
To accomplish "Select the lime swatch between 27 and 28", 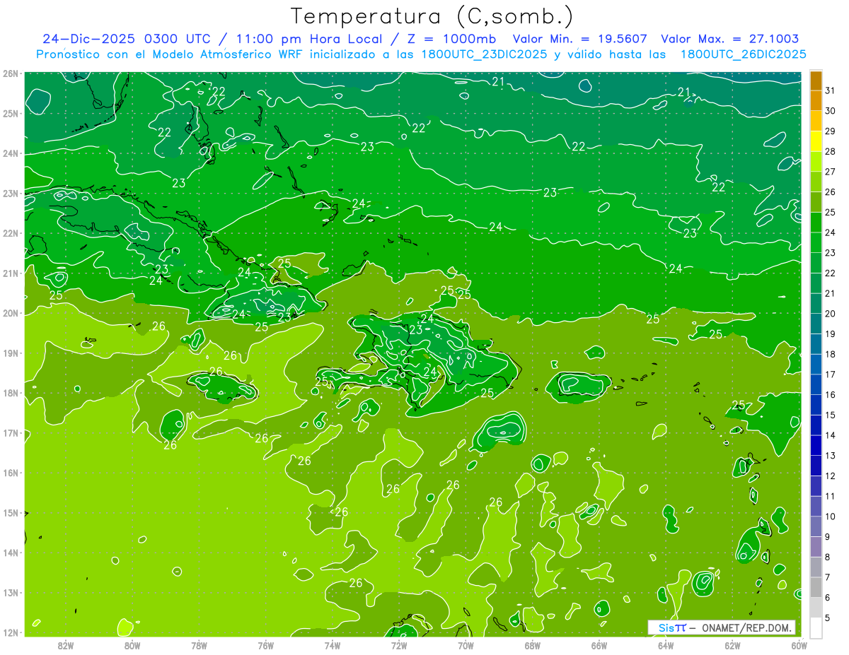I will tap(816, 161).
